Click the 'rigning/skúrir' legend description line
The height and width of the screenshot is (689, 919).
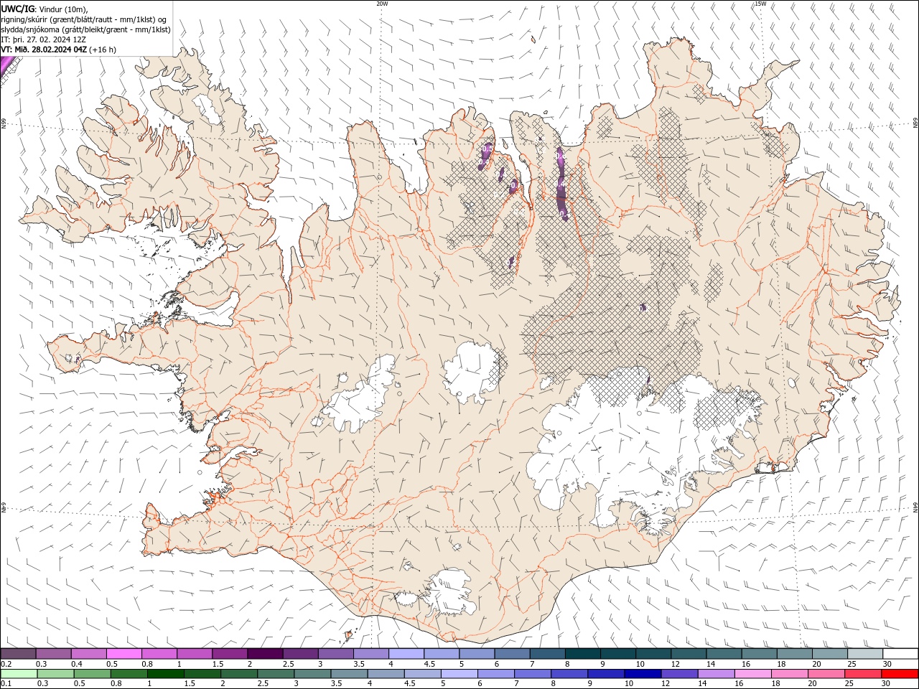pyautogui.click(x=84, y=19)
